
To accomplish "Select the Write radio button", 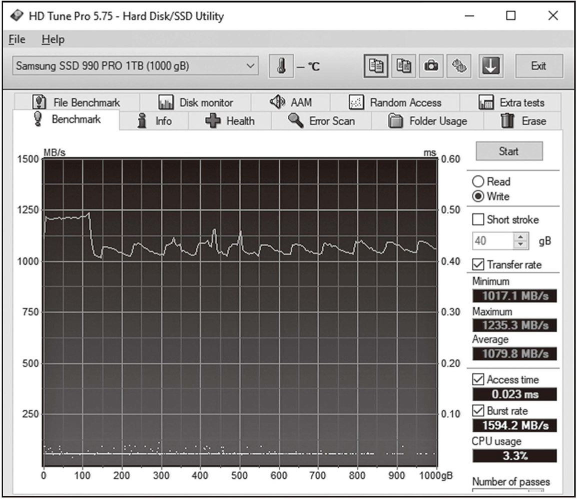I will pyautogui.click(x=478, y=196).
